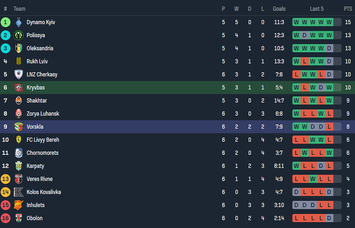Viewport: 355px width, 228px height.
Task: Click the Inhulets team logo
Action: (19, 205)
